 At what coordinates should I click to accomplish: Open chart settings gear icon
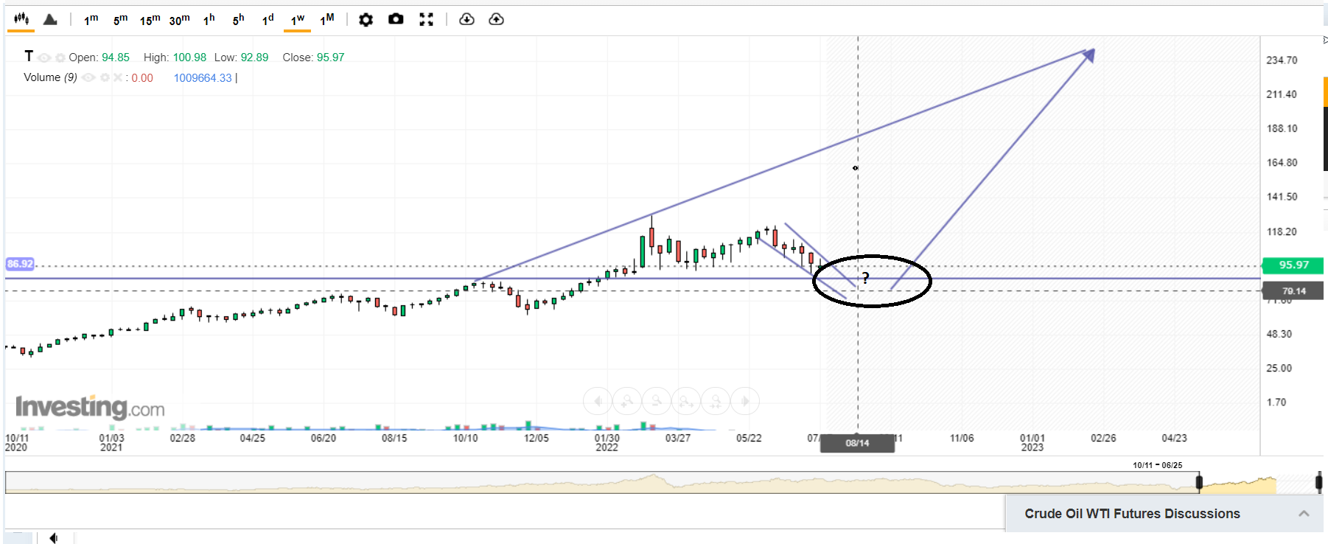pos(366,20)
